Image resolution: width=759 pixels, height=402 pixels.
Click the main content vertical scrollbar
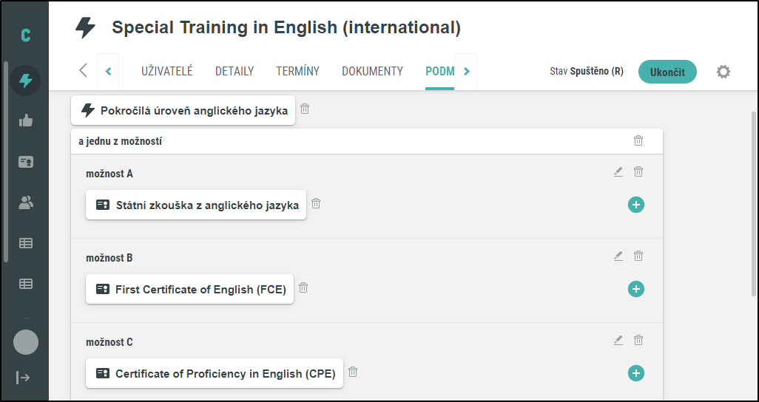753,203
